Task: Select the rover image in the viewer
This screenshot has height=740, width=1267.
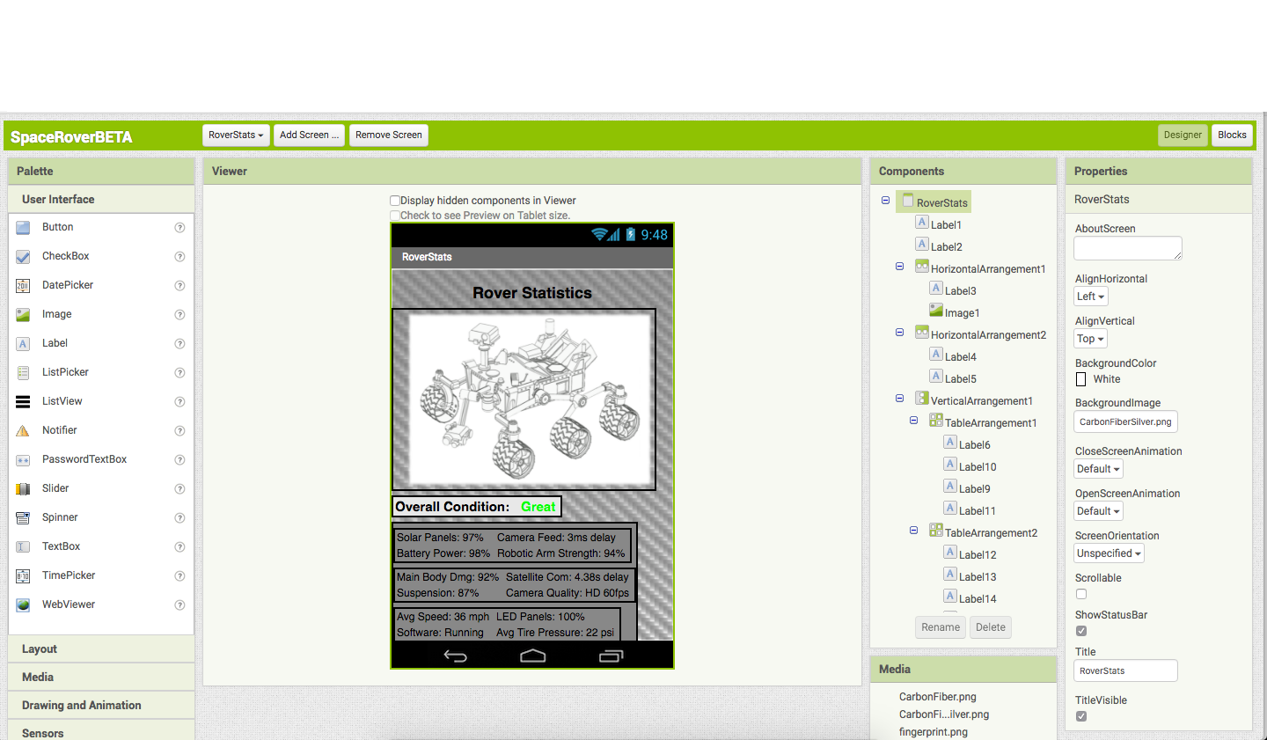Action: (x=524, y=399)
